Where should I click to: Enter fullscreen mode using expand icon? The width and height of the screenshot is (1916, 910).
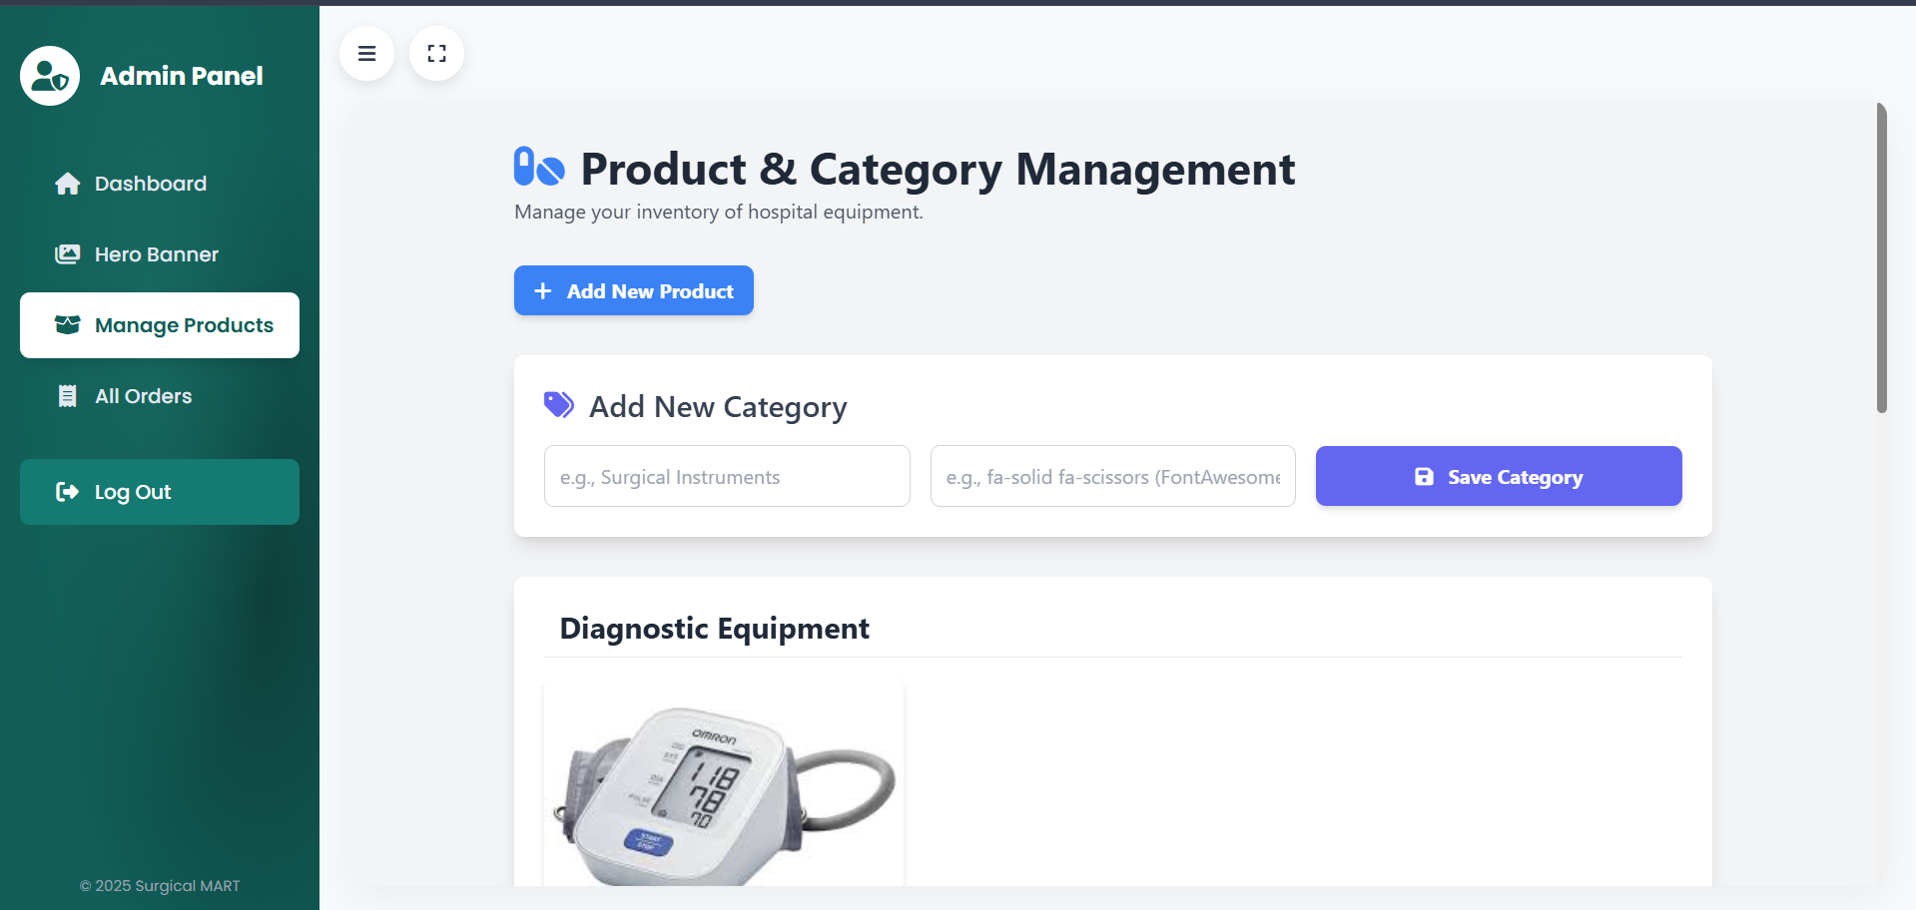pyautogui.click(x=437, y=54)
